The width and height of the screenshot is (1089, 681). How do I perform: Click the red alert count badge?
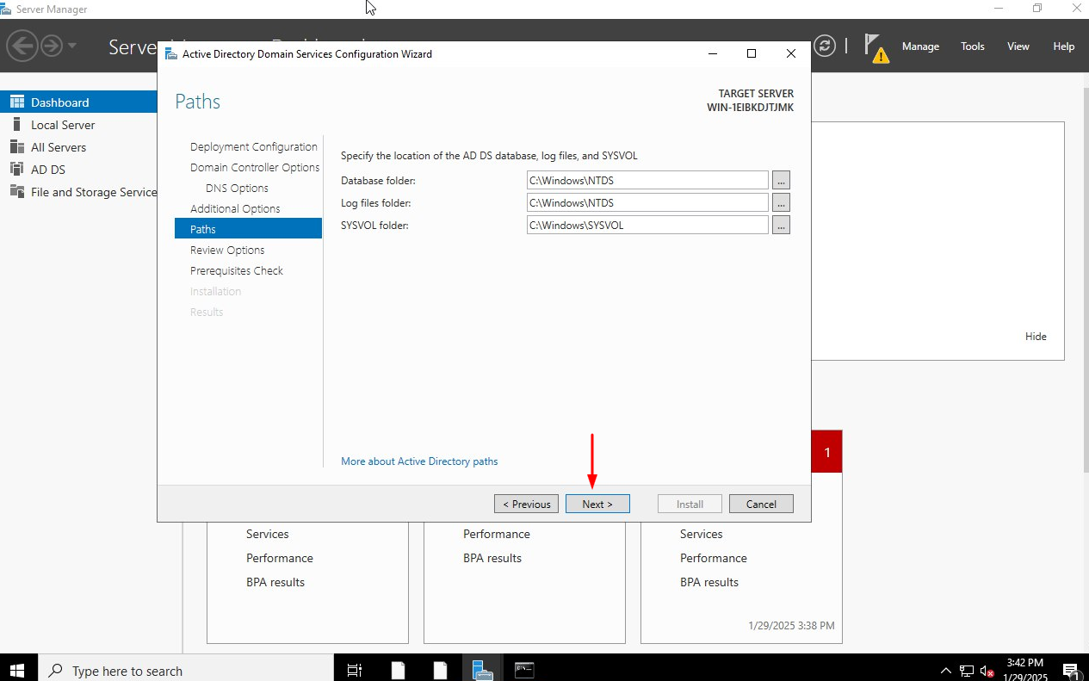(x=826, y=452)
